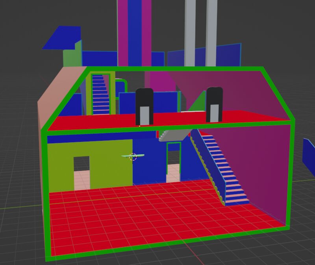315x265 pixels.
Task: Click the 3D cursor in the viewport
Action: 133,157
